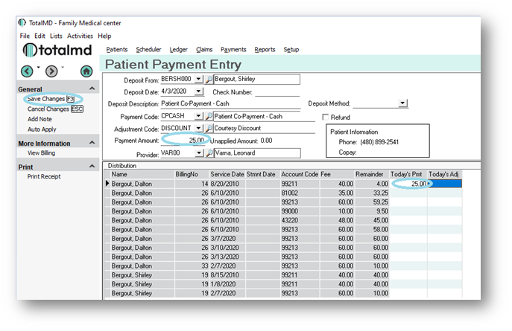Screen dimensions: 512x331
Task: Click Save Changes in sidebar
Action: click(x=45, y=99)
